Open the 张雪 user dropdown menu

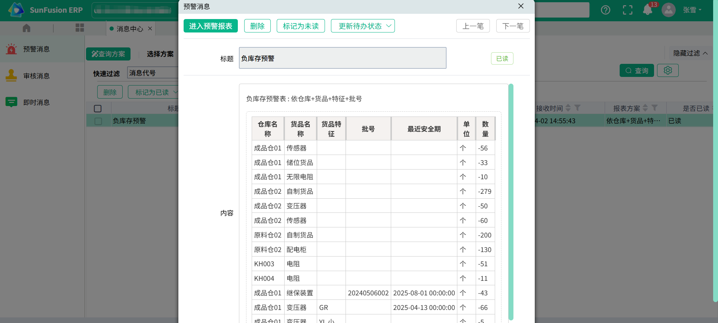click(692, 10)
